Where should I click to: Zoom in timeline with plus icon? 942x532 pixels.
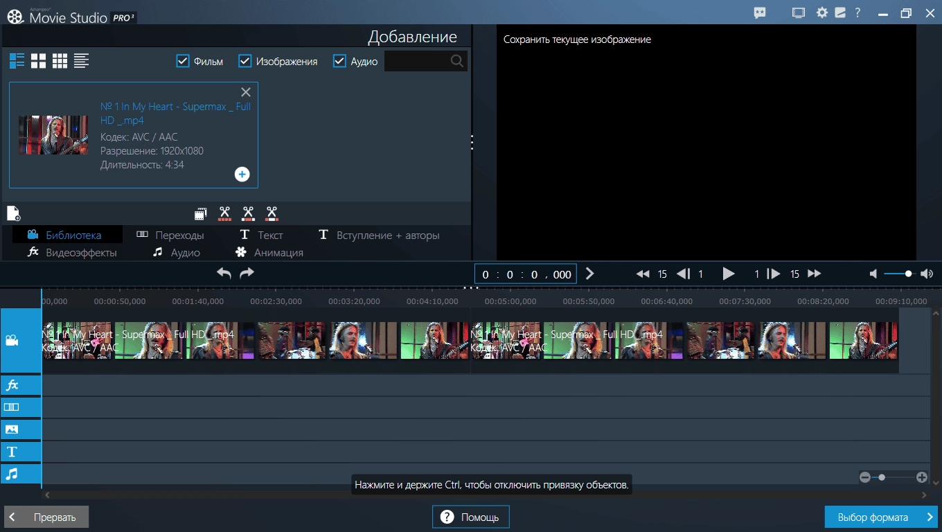click(922, 477)
